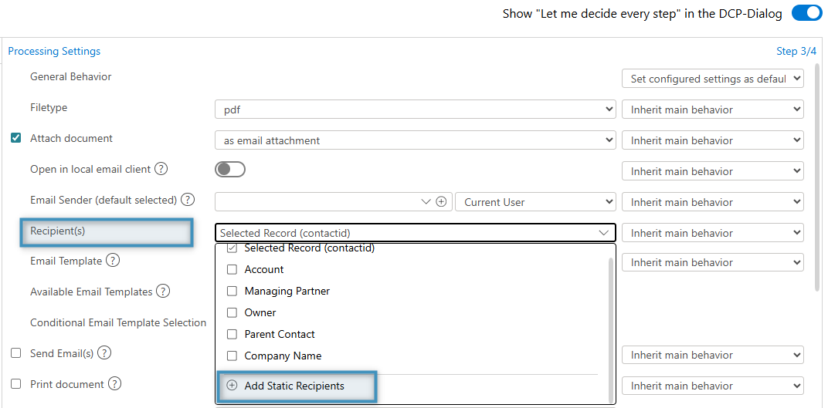828x408 pixels.
Task: Click help icon next to Open in local email client
Action: click(x=161, y=169)
